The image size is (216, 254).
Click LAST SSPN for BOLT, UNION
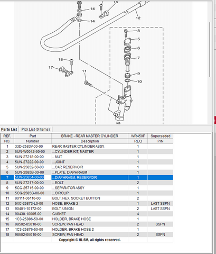click(x=160, y=208)
